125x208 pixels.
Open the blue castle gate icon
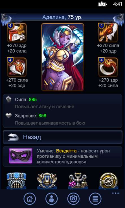pyautogui.click(x=16, y=181)
